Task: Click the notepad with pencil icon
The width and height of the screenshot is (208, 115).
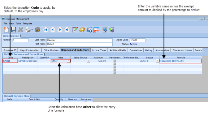Action: click(x=75, y=30)
